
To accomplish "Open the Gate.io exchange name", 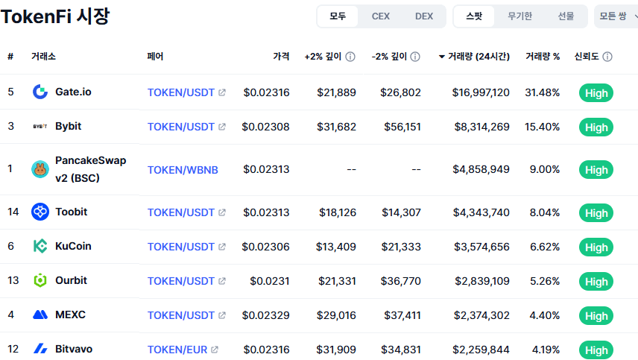I will tap(73, 92).
